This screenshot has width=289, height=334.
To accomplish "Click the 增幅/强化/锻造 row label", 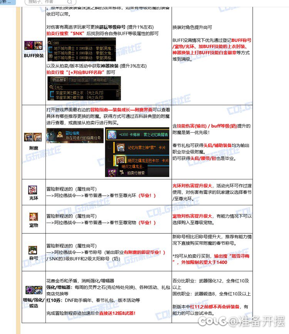I will [x=34, y=303].
